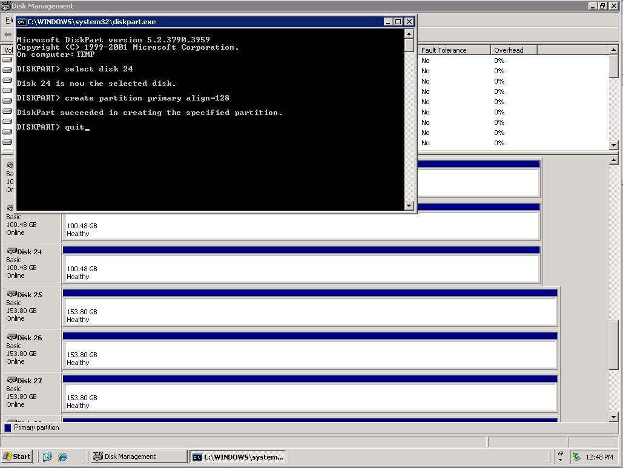Click the Show Desktop quick launch icon

point(47,456)
